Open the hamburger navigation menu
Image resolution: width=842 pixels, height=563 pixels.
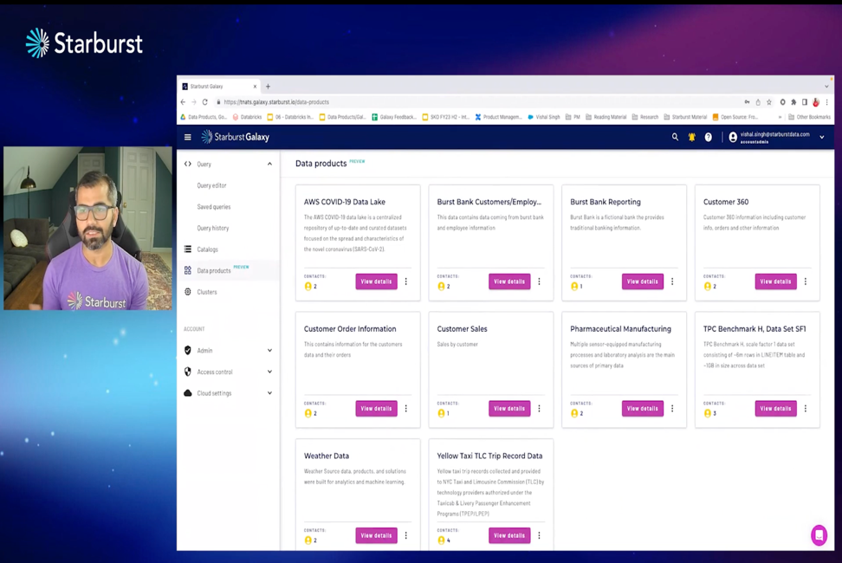point(187,138)
